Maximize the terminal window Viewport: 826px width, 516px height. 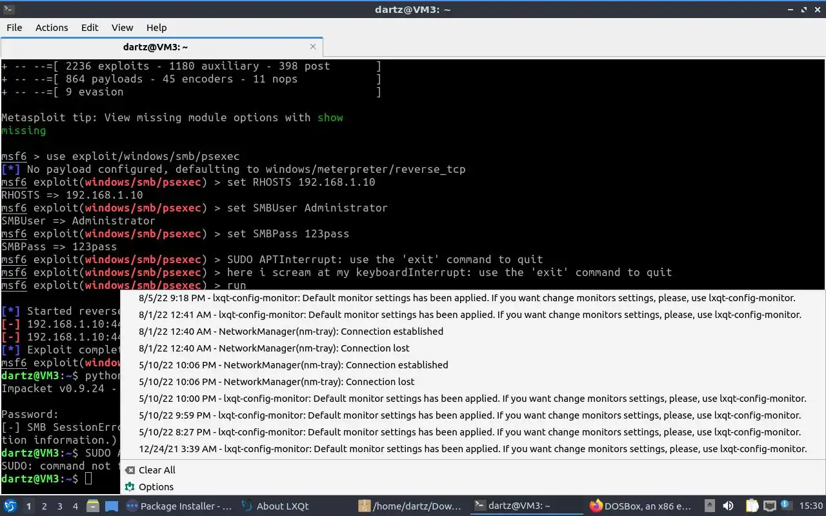(x=804, y=9)
